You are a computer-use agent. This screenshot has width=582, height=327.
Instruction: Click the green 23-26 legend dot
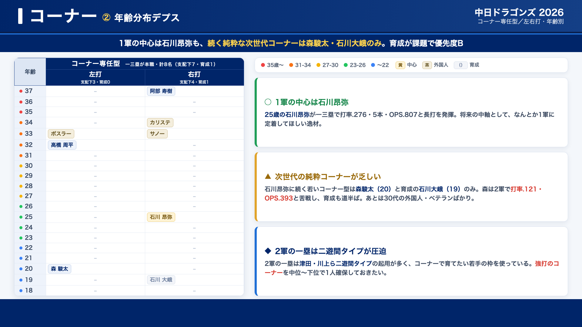pyautogui.click(x=346, y=65)
